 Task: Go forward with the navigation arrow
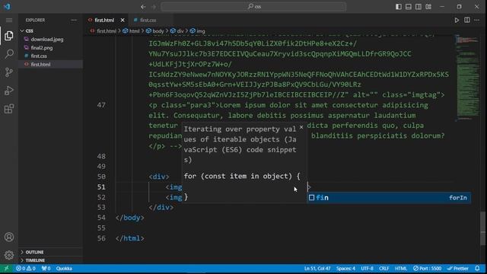154,7
